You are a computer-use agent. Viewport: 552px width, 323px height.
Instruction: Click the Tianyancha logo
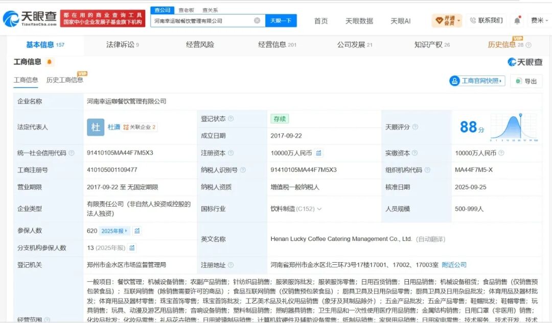pyautogui.click(x=30, y=19)
